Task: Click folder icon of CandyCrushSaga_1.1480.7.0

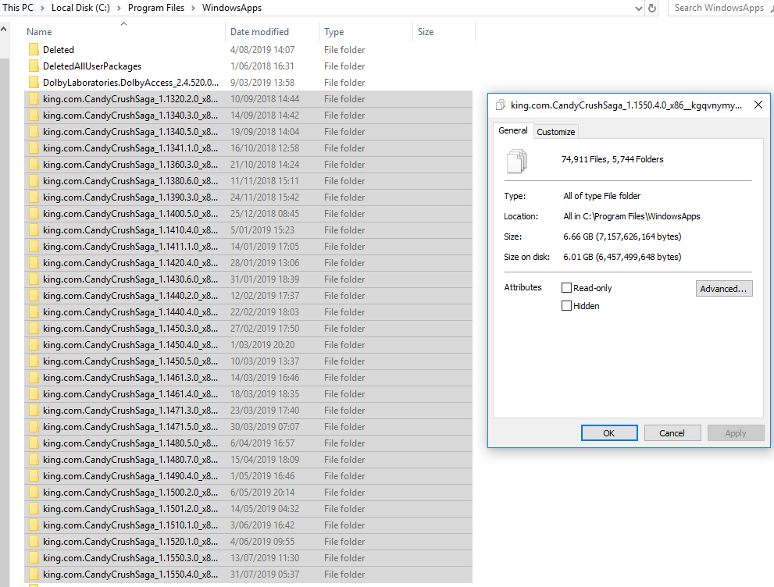Action: tap(34, 460)
